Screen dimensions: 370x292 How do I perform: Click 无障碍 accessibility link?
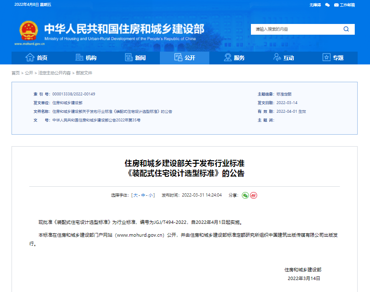[315, 5]
